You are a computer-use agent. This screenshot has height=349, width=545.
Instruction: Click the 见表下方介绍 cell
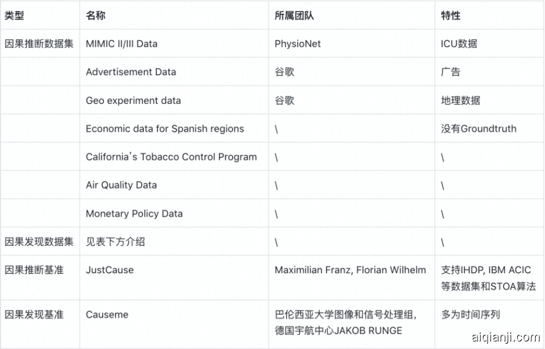(x=115, y=242)
